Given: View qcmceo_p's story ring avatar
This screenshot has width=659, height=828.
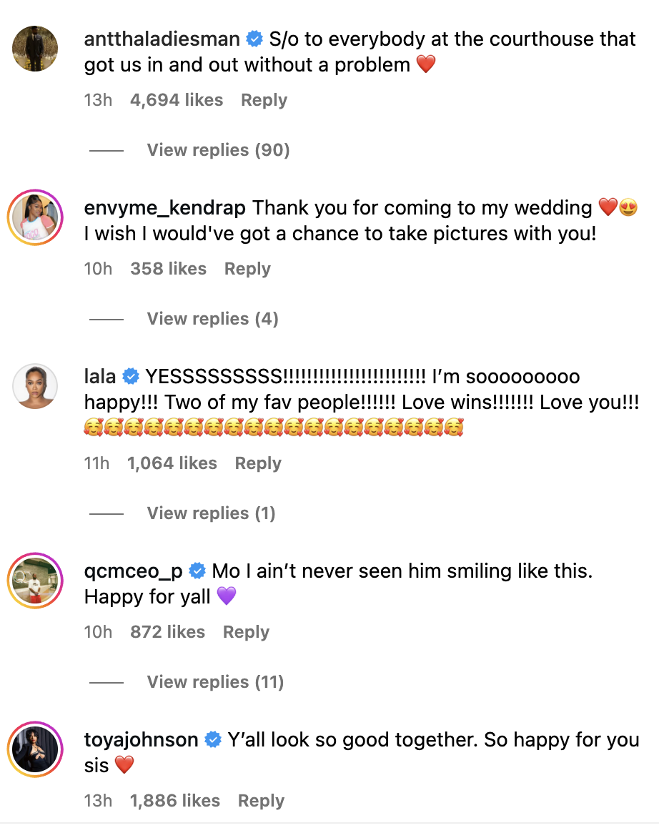Looking at the screenshot, I should pos(35,581).
